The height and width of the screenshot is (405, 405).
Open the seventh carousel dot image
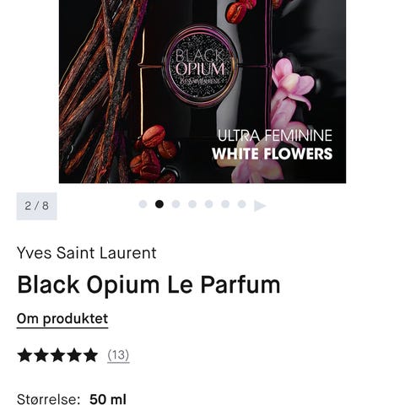[x=242, y=204]
